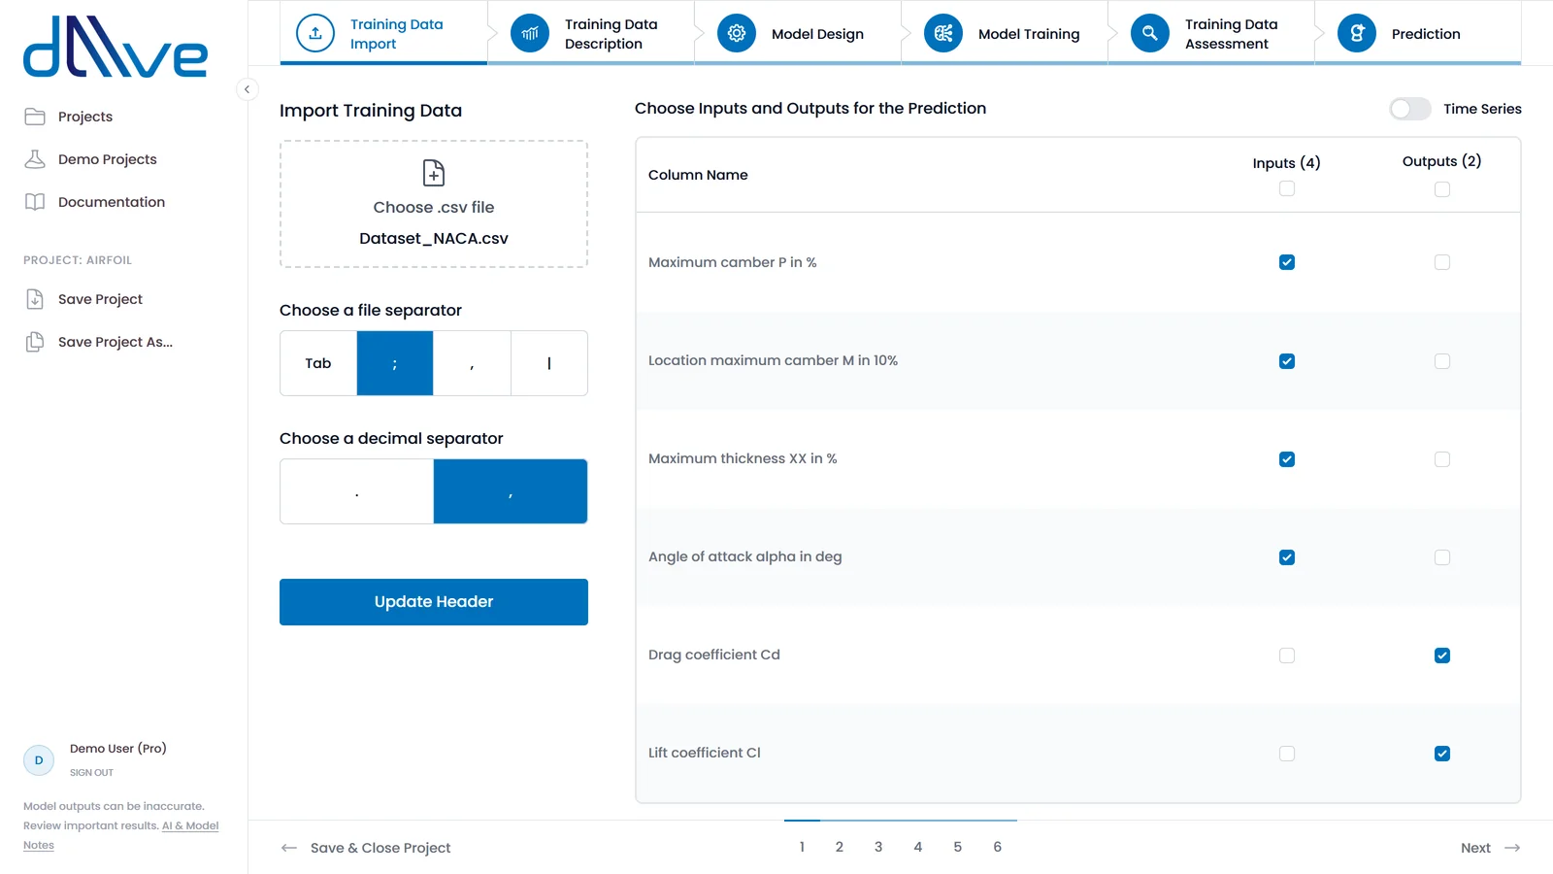Collapse the sidebar with the chevron button
This screenshot has height=874, width=1553.
click(248, 89)
